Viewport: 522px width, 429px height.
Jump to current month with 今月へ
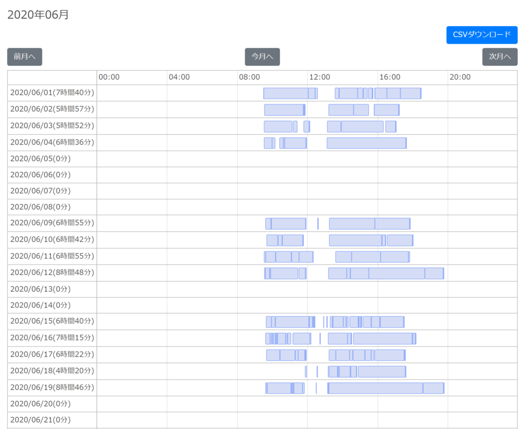pyautogui.click(x=263, y=57)
